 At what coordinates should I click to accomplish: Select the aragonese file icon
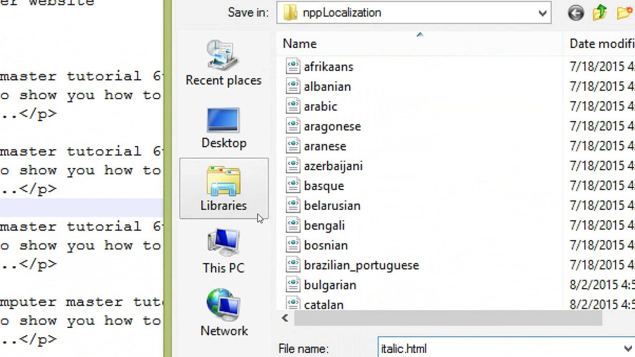click(x=293, y=126)
